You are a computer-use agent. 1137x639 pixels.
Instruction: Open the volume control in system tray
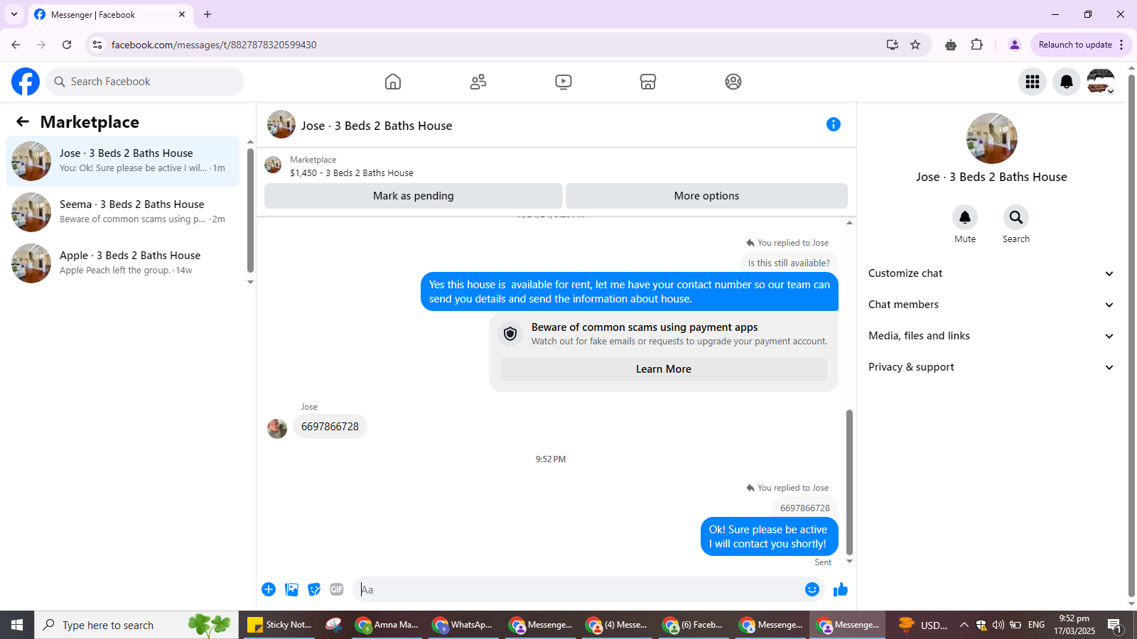coord(998,625)
